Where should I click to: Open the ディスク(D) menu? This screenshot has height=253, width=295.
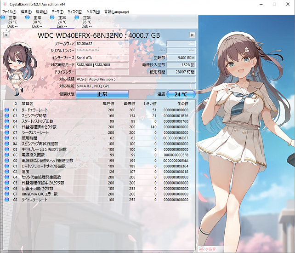coord(75,12)
